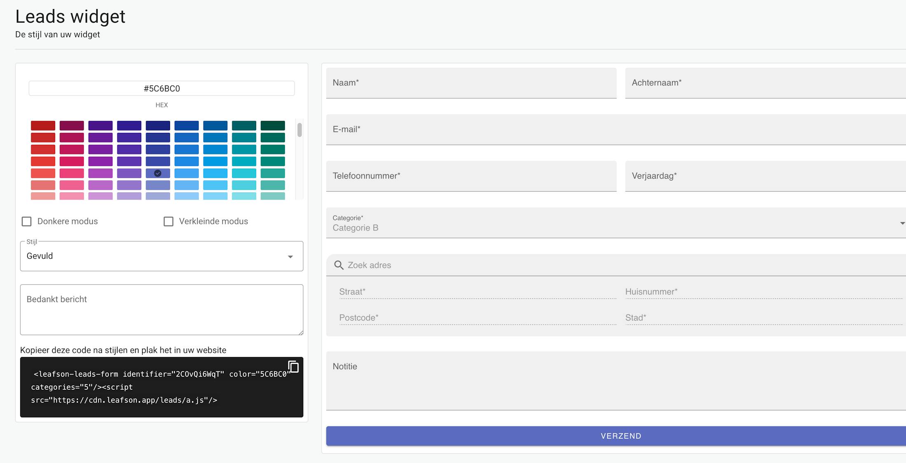Click into the Achternaam field
The width and height of the screenshot is (906, 463).
pos(766,83)
